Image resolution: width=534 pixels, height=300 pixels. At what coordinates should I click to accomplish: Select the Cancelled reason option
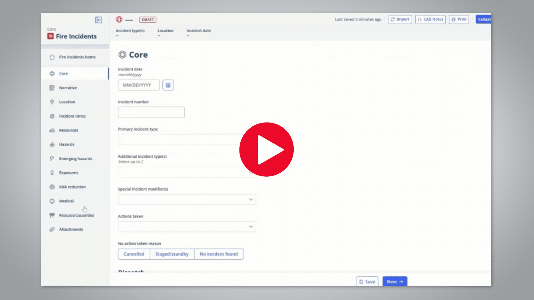point(134,254)
